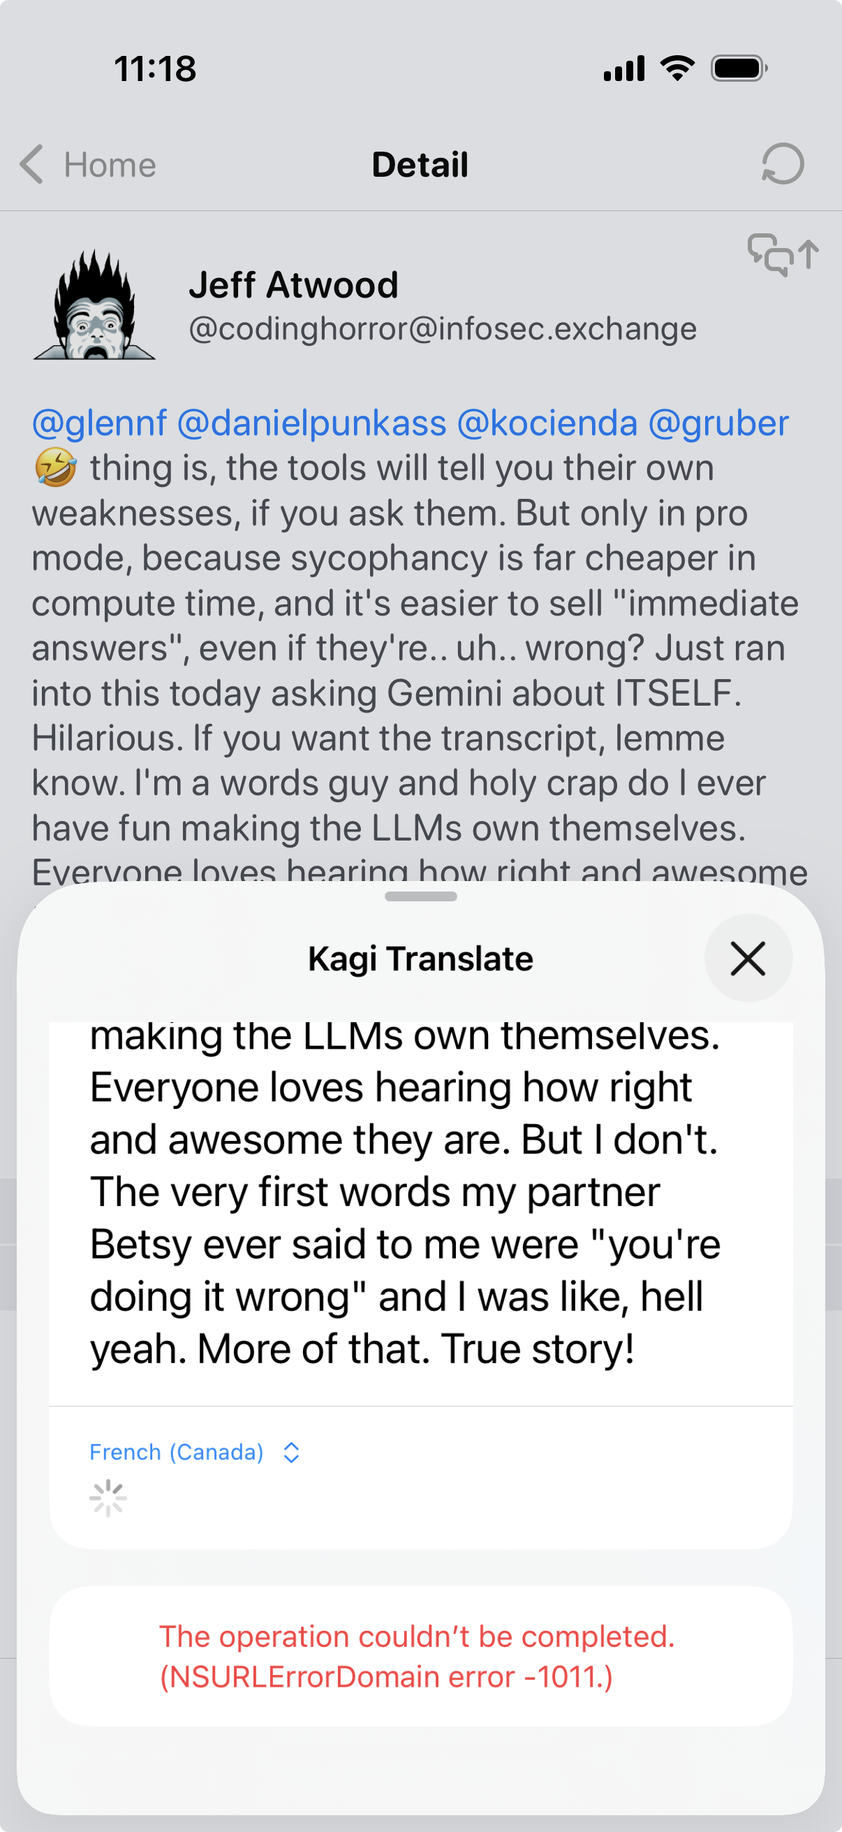Tap Jeff Atwood's avatar image
The width and height of the screenshot is (842, 1832).
coord(94,306)
